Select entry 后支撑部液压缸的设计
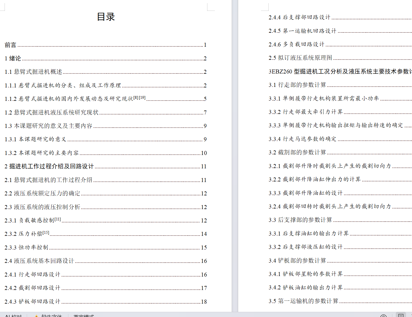The width and height of the screenshot is (412, 317). click(340, 247)
